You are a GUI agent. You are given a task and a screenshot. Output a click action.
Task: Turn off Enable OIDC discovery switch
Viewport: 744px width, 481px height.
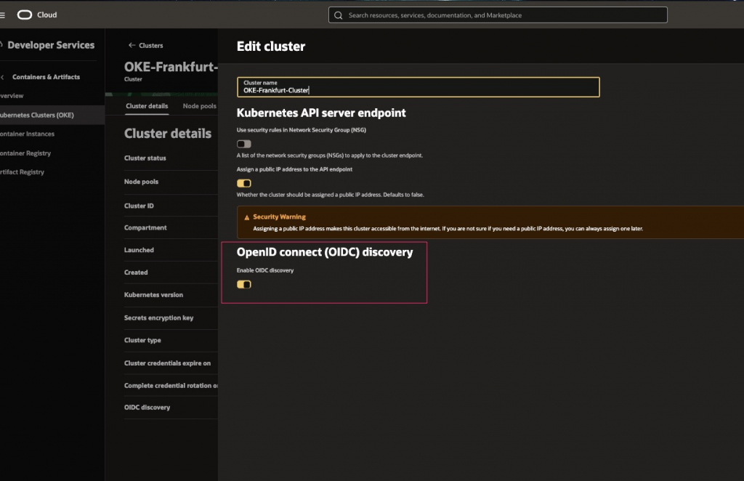click(x=244, y=284)
